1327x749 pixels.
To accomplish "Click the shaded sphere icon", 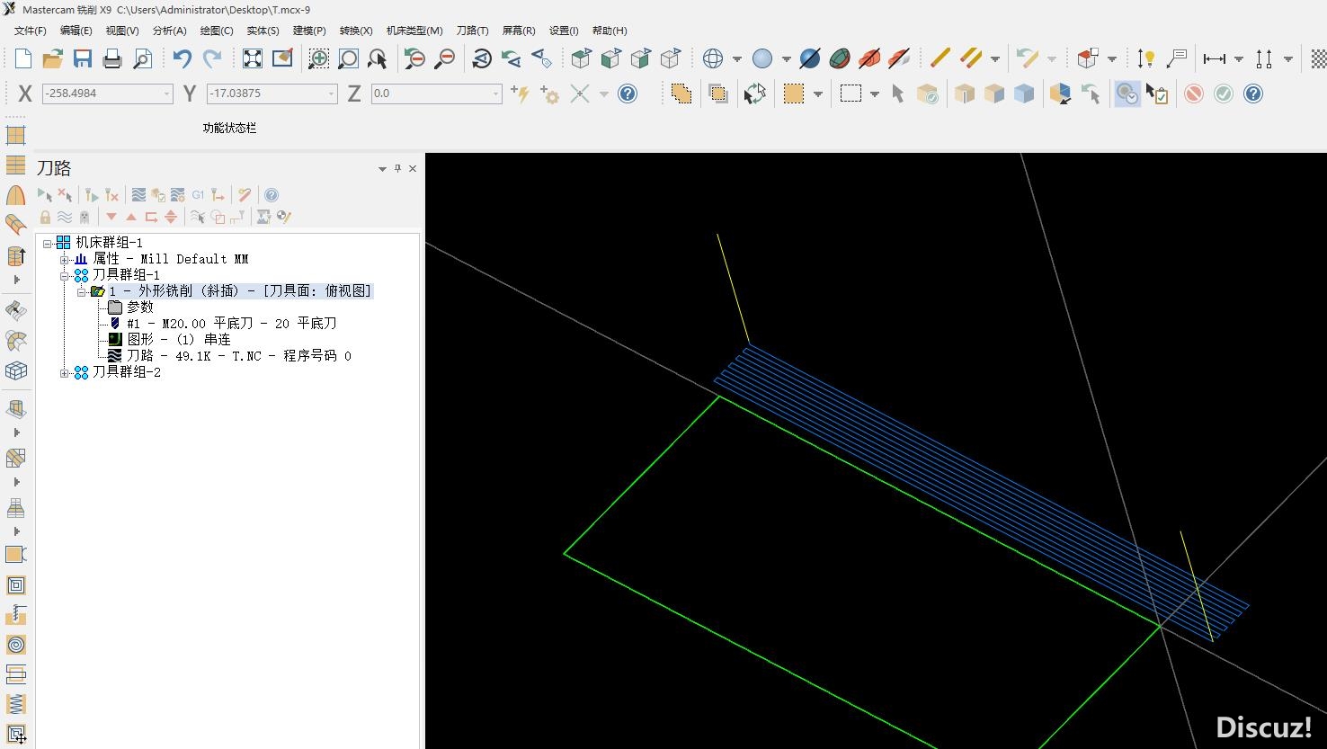I will tap(762, 58).
